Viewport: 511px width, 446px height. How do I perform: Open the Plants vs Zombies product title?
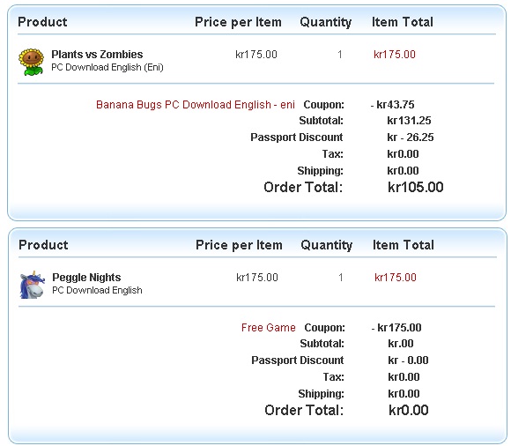[97, 54]
